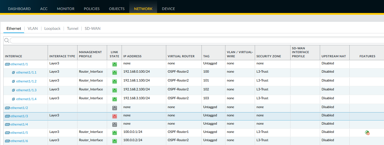Click the features icon in ethernet1/5 row
The width and height of the screenshot is (384, 145).
(x=367, y=133)
